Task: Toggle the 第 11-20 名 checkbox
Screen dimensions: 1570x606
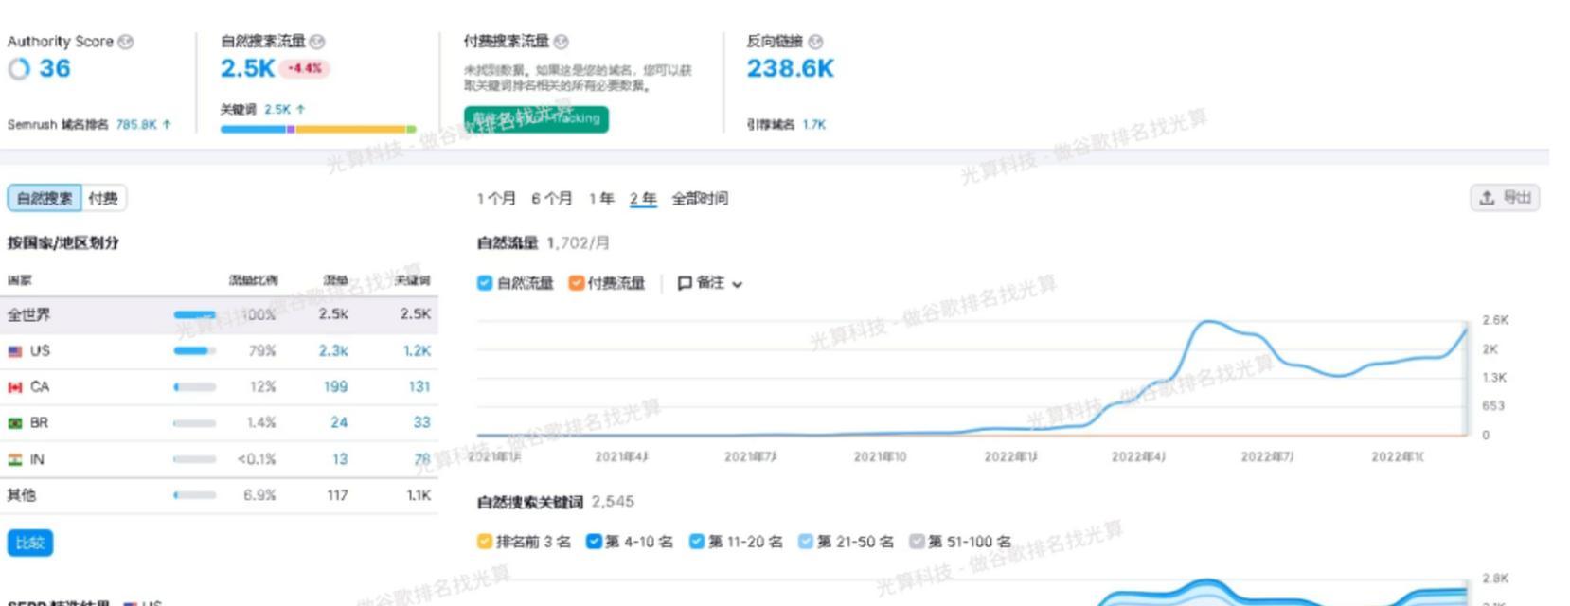Action: click(697, 542)
